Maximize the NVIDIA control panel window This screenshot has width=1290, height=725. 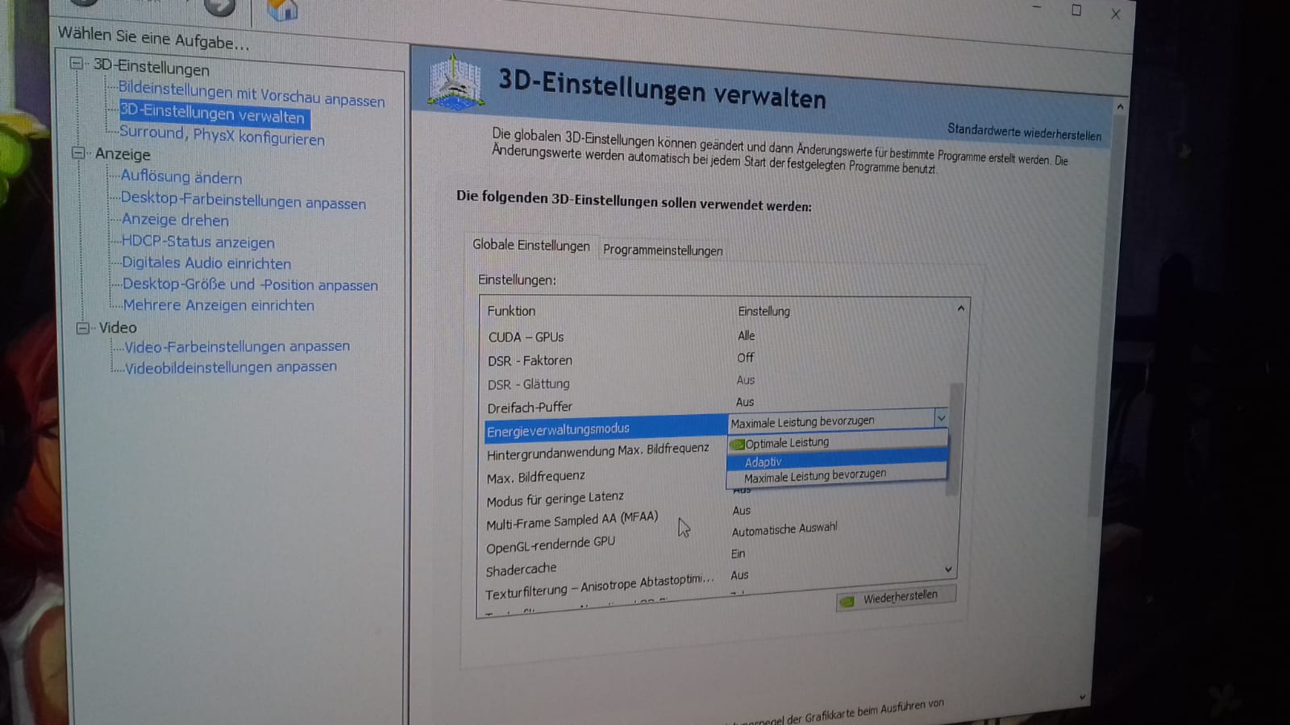click(x=1076, y=10)
